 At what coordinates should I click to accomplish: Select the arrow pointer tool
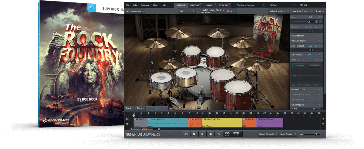point(127,119)
